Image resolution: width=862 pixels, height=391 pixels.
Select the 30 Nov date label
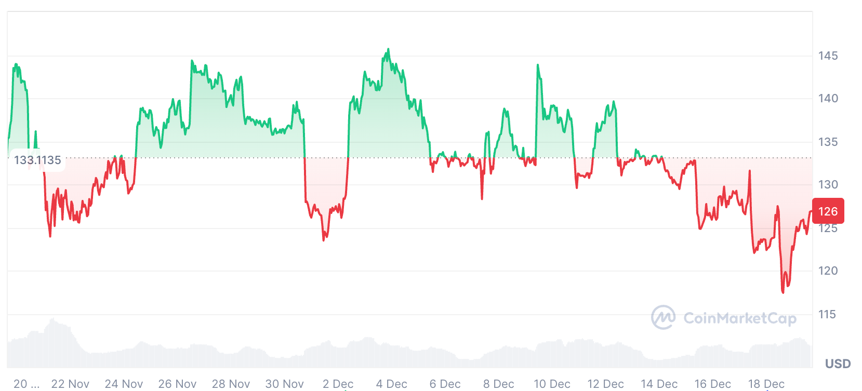[x=284, y=384]
